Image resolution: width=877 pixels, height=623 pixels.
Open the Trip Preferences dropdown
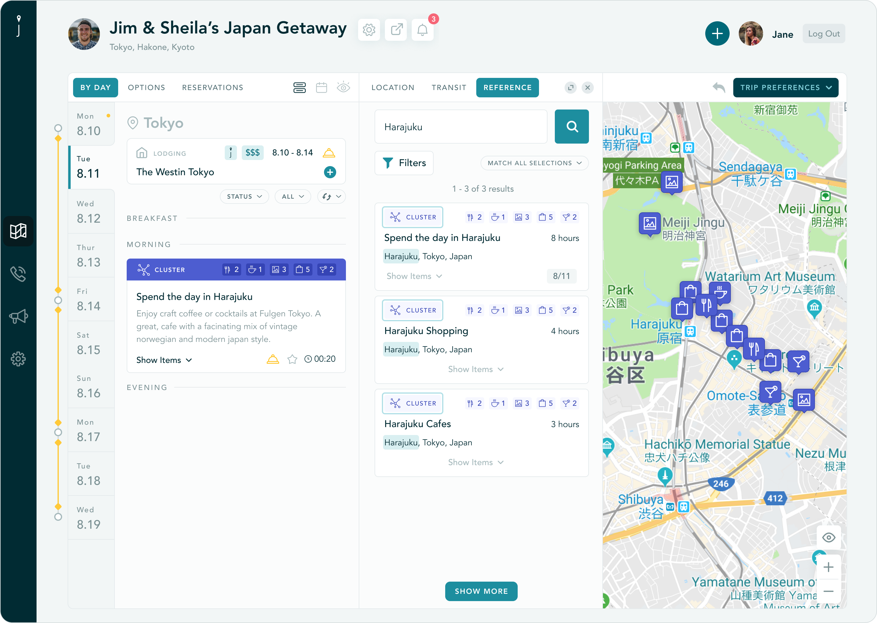coord(785,88)
